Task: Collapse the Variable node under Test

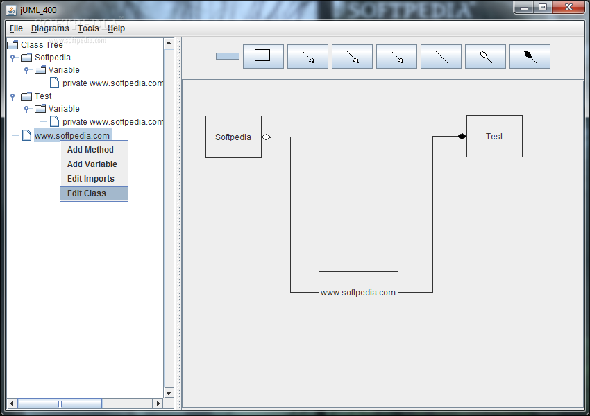Action: [x=26, y=109]
